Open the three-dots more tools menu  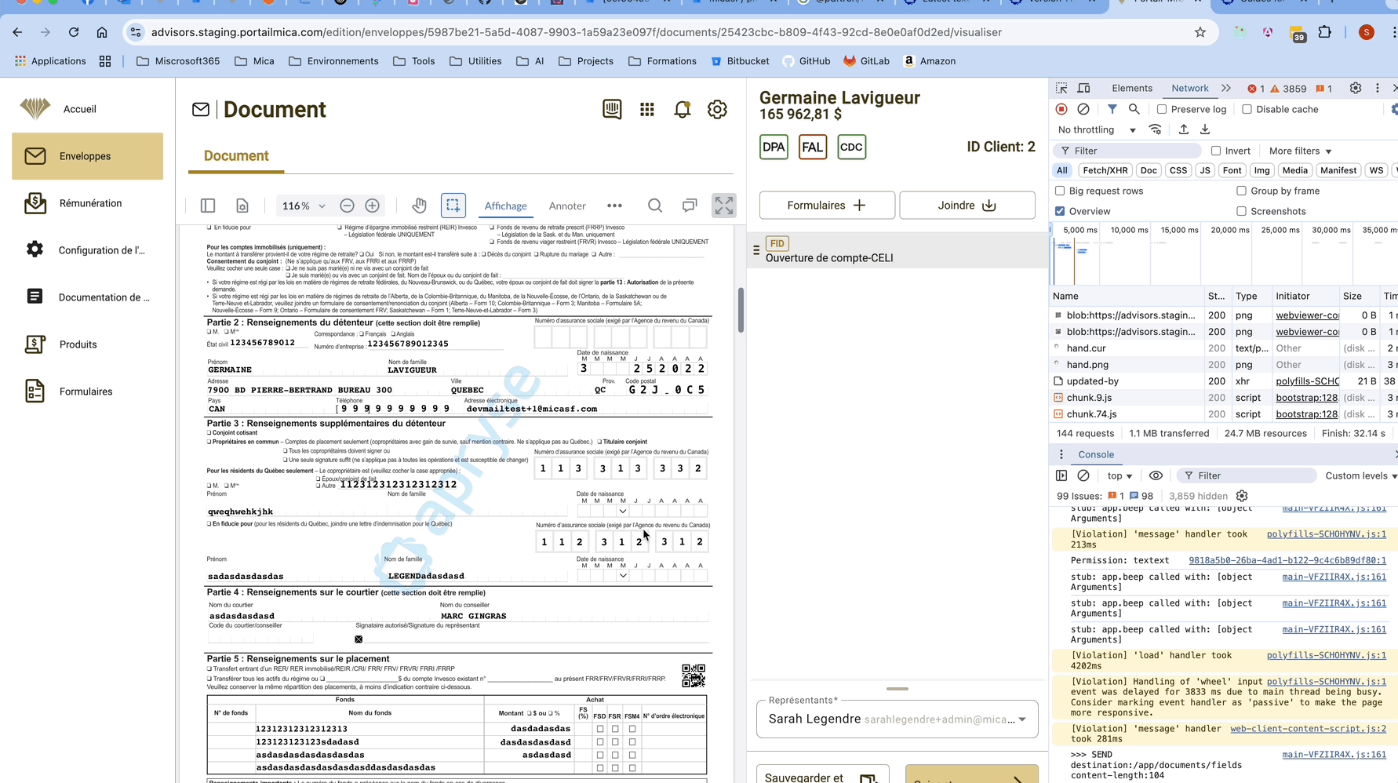[x=614, y=206]
